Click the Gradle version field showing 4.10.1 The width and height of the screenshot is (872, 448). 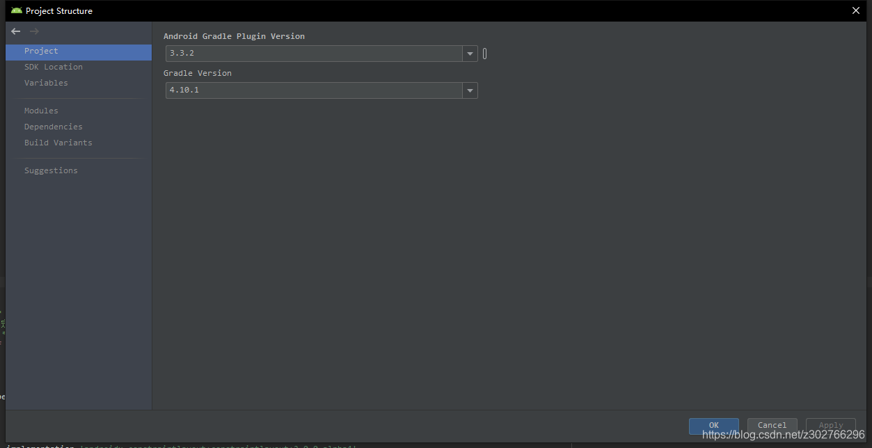click(315, 90)
